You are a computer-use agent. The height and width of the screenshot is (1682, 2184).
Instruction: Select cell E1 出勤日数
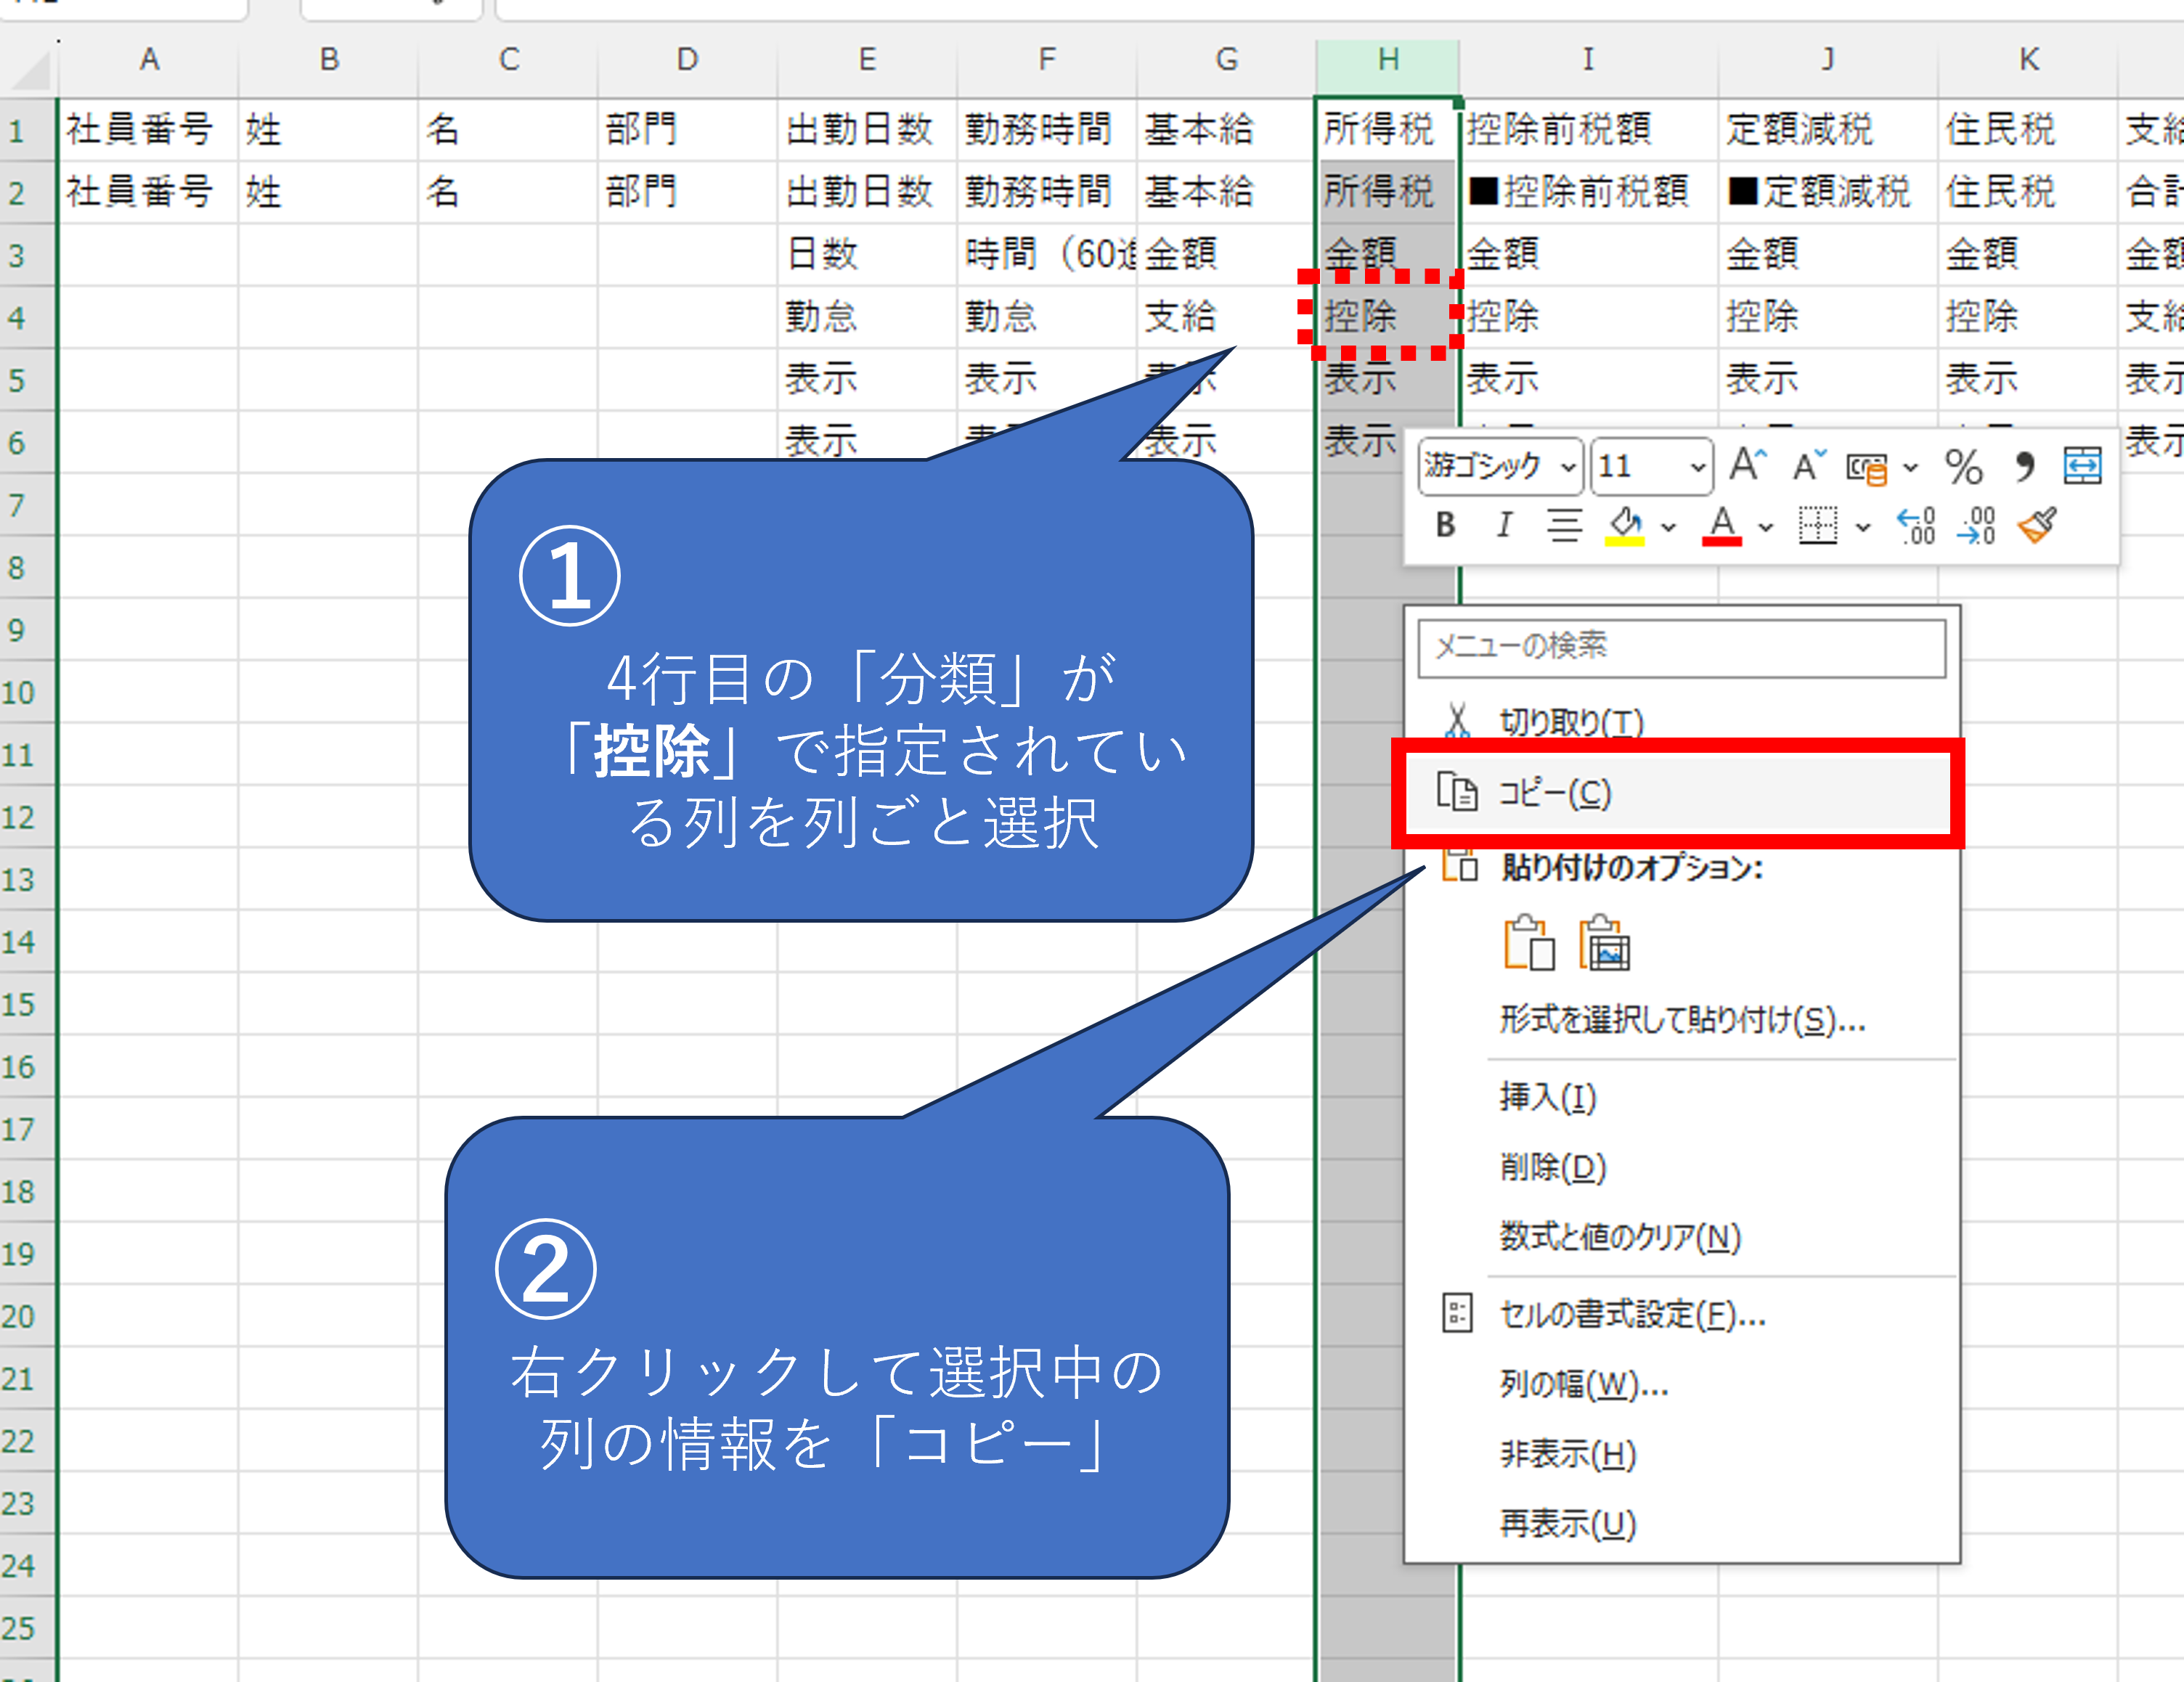pyautogui.click(x=867, y=130)
